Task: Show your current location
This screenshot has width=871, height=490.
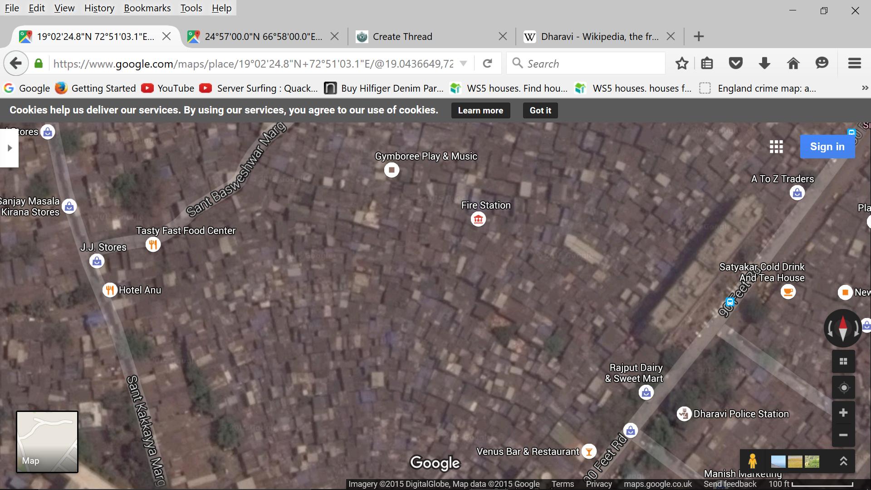Action: tap(843, 387)
